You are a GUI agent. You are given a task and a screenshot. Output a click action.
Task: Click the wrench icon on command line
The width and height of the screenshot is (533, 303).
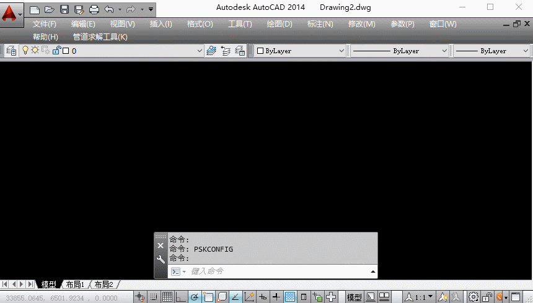161,259
